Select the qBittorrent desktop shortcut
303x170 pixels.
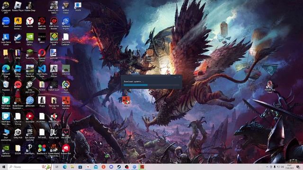(30, 102)
